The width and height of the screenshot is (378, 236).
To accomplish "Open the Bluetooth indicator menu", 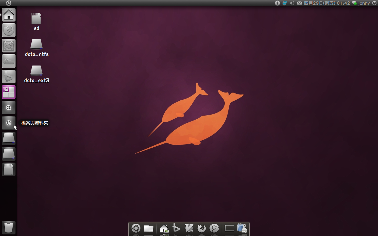I will click(277, 3).
